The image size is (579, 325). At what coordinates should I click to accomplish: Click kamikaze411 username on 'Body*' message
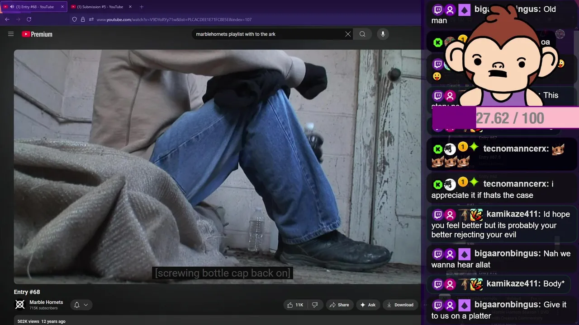pyautogui.click(x=513, y=284)
